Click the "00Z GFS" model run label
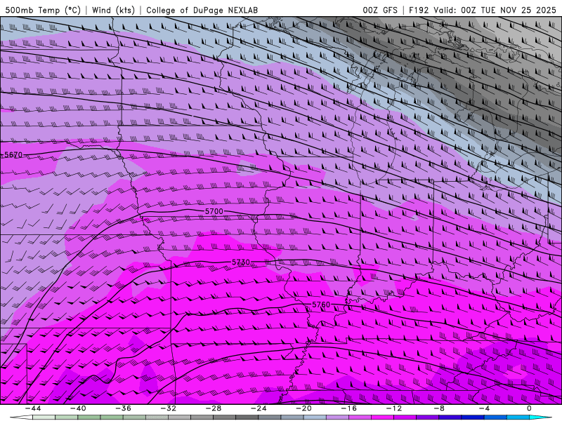Screen dimensions: 562x421 click(x=380, y=10)
